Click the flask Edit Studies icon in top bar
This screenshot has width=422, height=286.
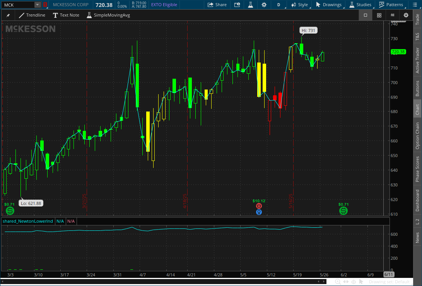(x=251, y=5)
